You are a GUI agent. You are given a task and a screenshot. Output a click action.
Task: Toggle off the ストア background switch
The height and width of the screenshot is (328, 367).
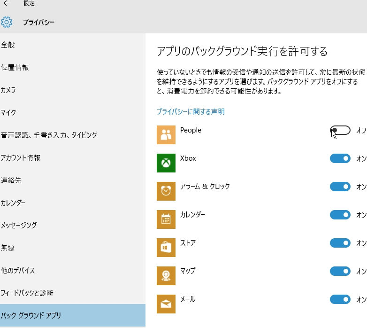coord(340,243)
